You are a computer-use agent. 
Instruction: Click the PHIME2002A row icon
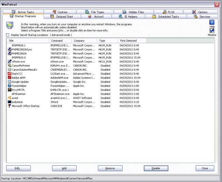pos(9,54)
